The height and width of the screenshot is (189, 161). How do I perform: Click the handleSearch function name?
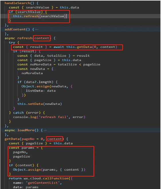point(17,3)
